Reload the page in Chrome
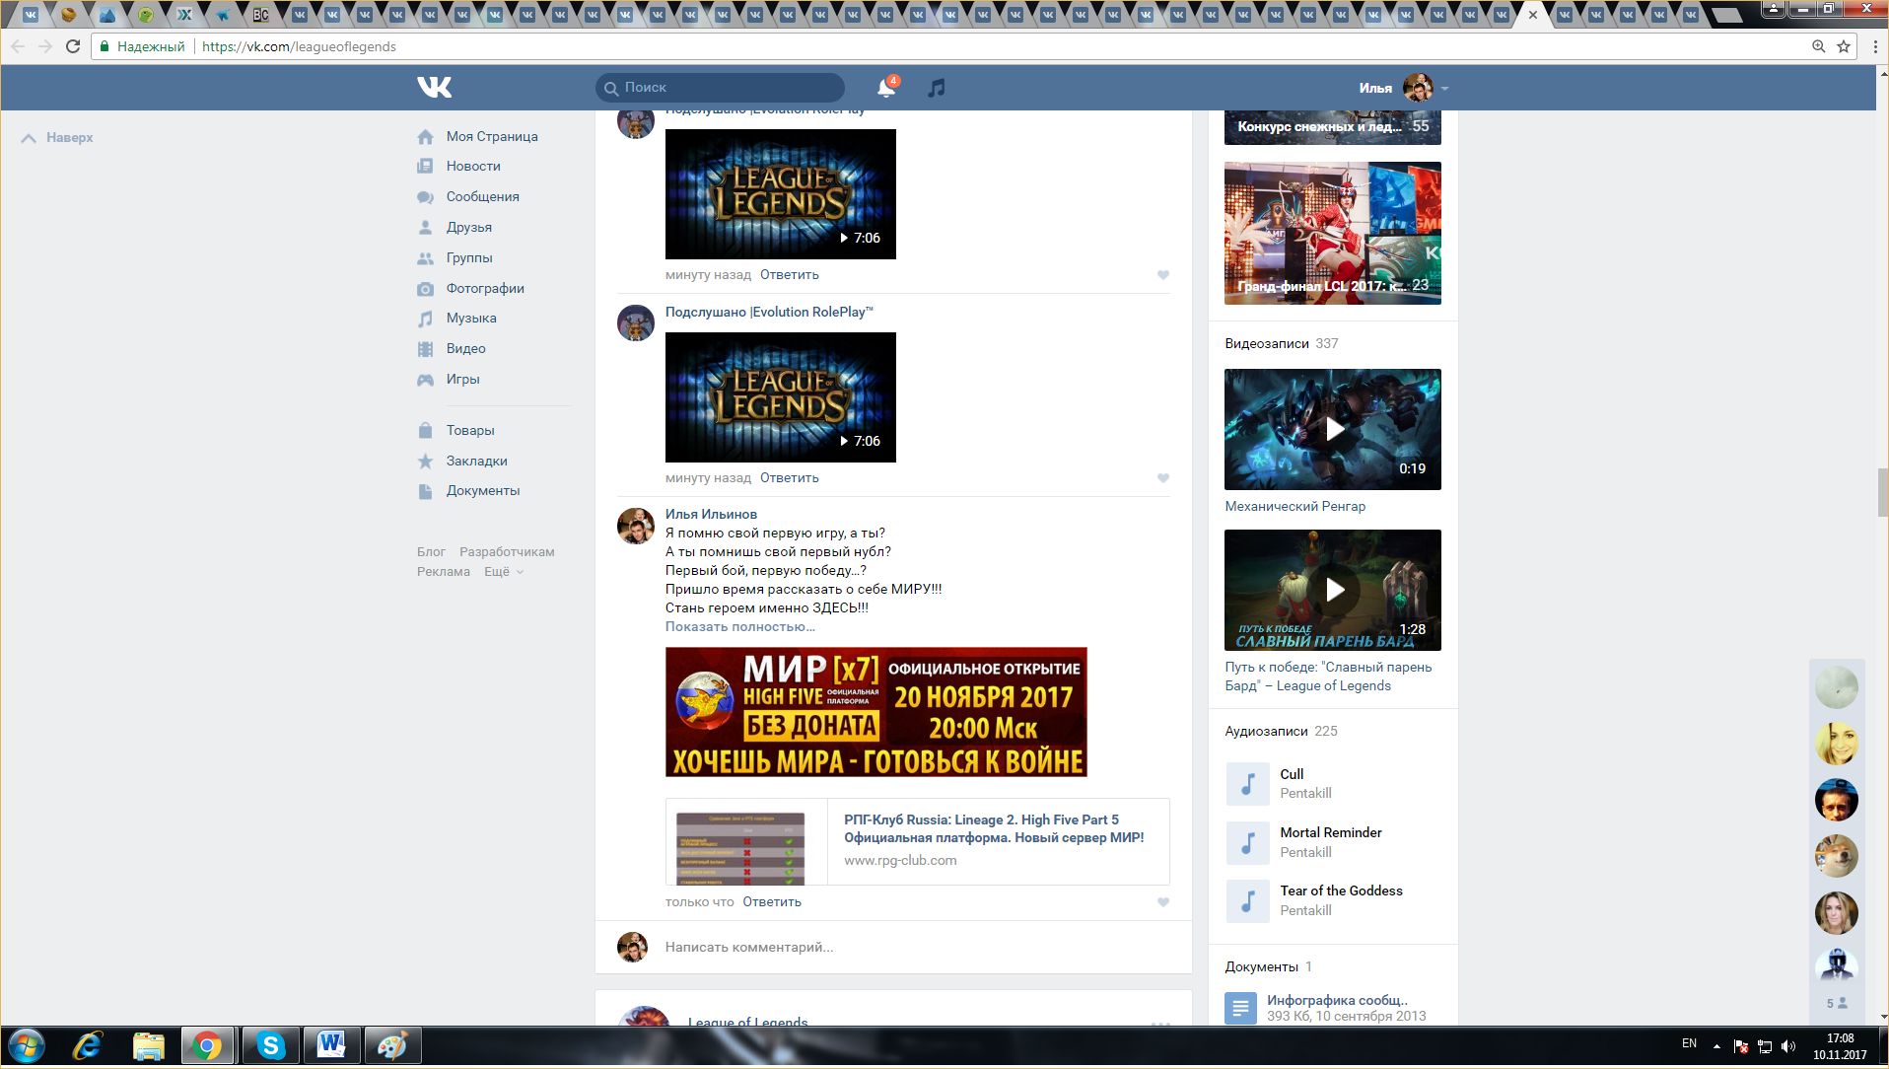The image size is (1889, 1069). point(73,46)
